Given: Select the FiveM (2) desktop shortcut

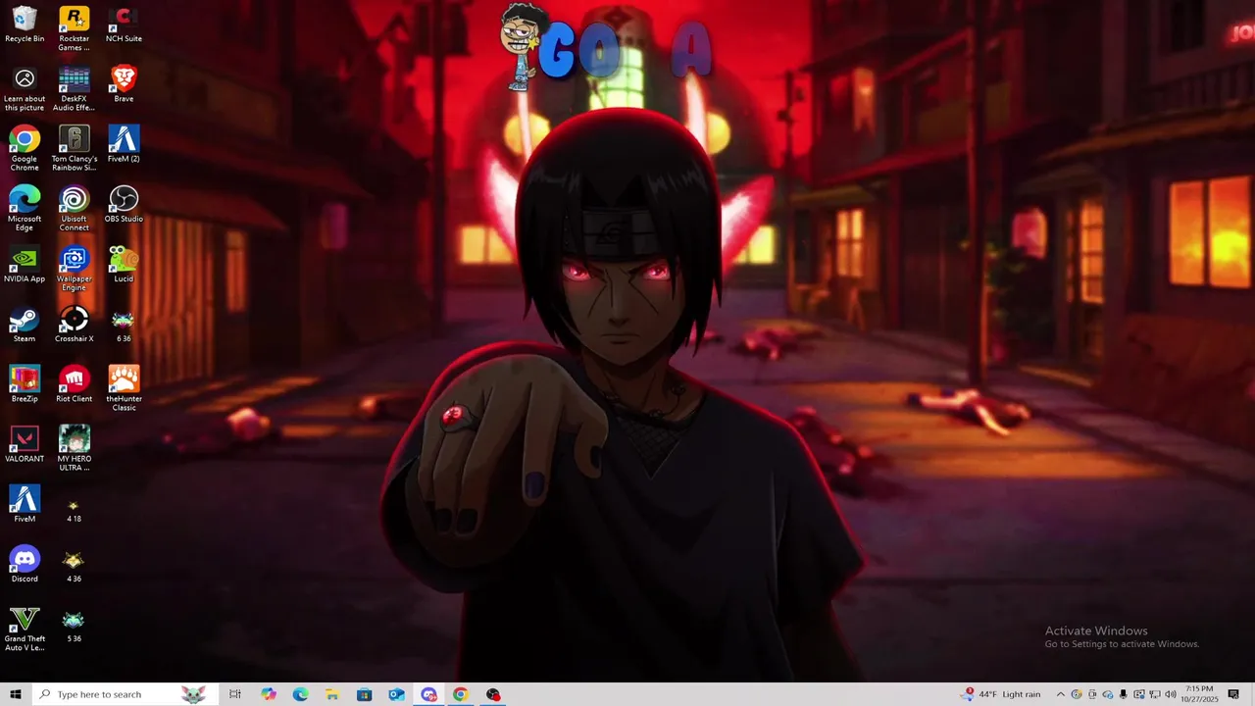Looking at the screenshot, I should coord(124,144).
